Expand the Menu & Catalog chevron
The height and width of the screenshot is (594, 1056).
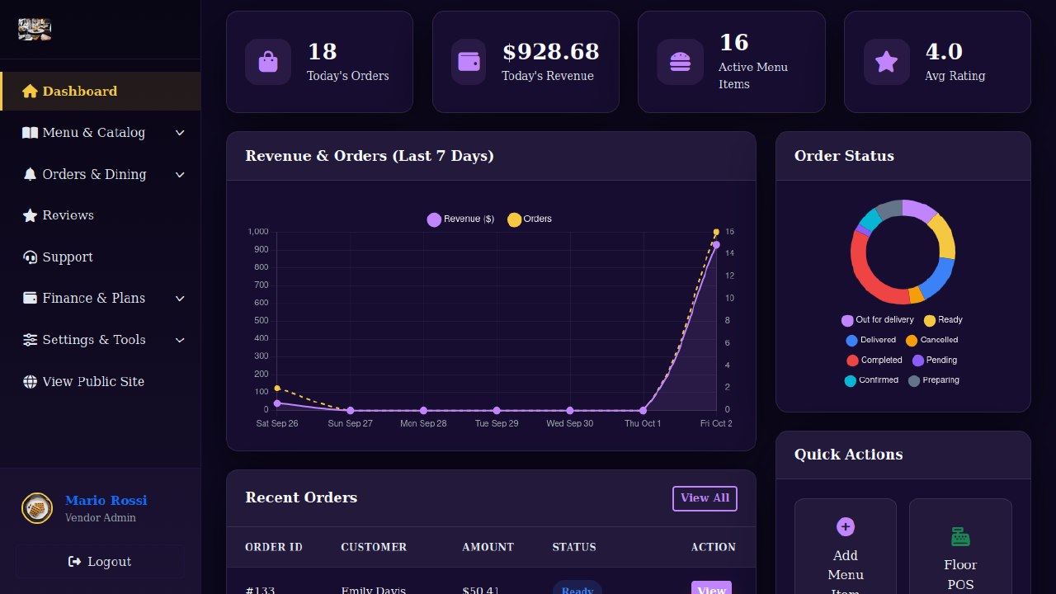tap(180, 133)
